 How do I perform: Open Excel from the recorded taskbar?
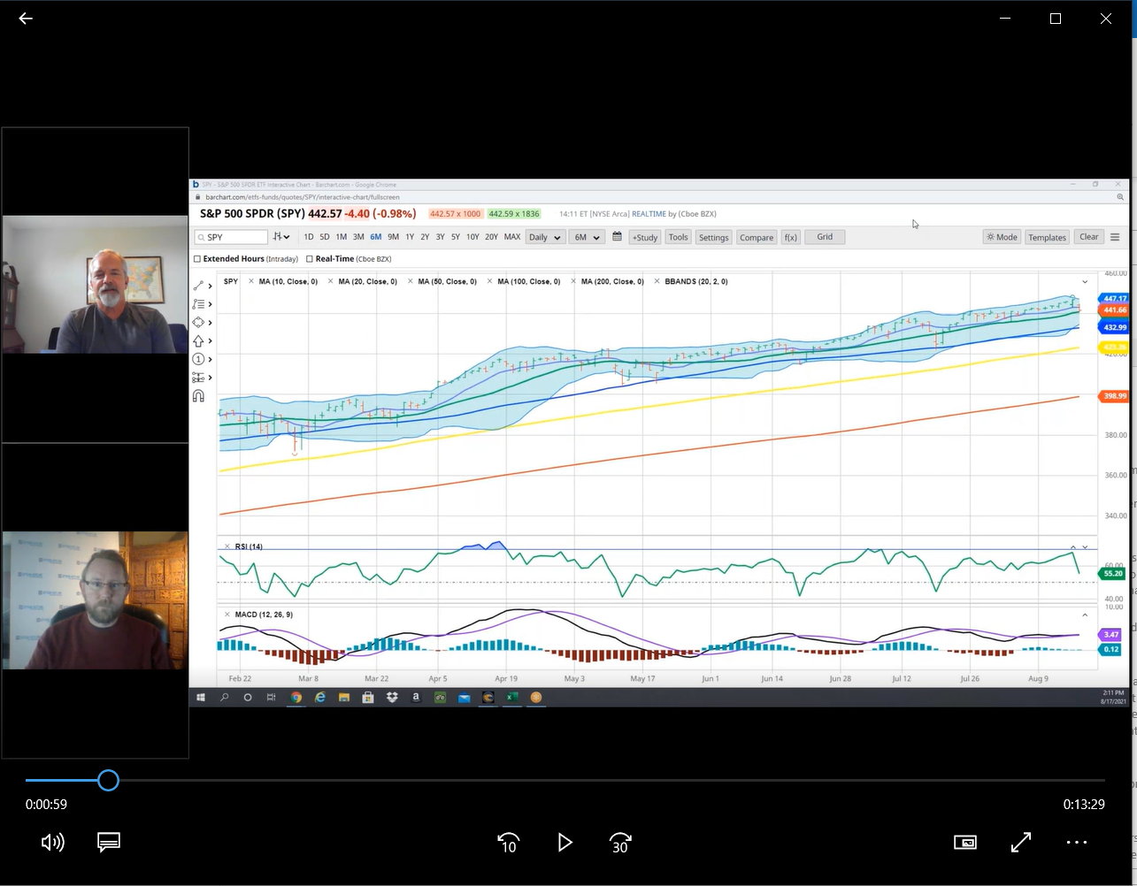pos(511,697)
